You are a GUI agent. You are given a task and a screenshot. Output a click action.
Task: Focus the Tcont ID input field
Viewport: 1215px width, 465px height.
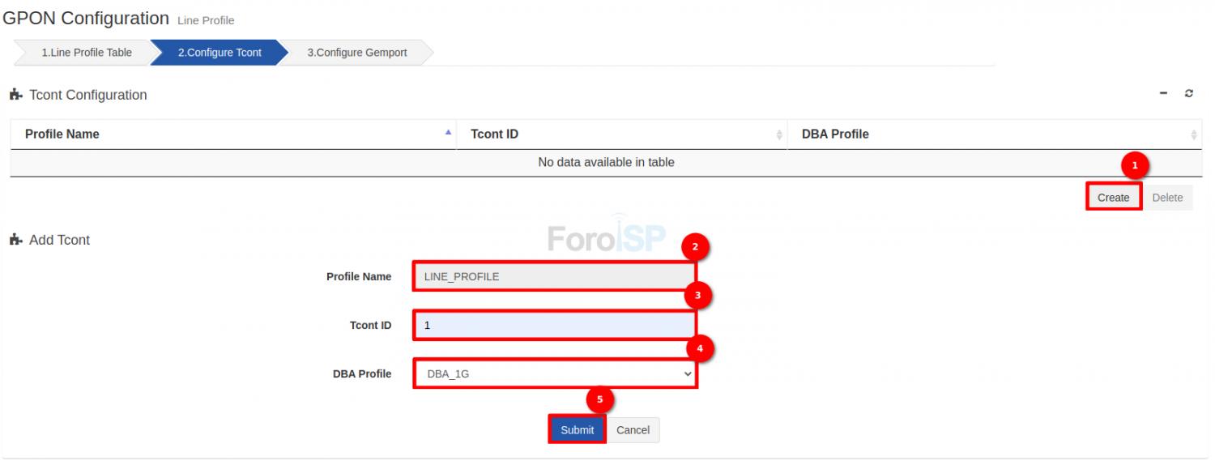coord(554,325)
